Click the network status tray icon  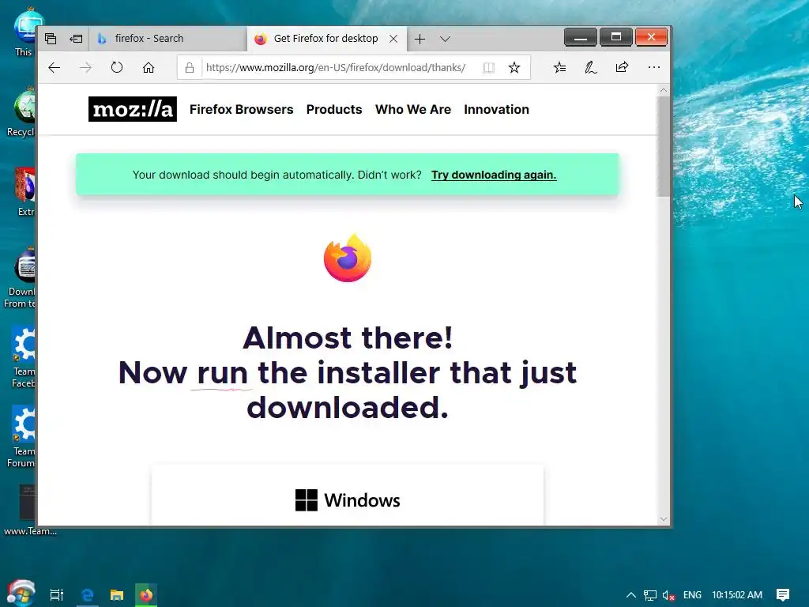(x=650, y=596)
